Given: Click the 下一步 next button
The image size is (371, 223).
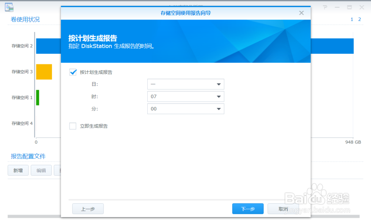Looking at the screenshot, I should [x=247, y=209].
